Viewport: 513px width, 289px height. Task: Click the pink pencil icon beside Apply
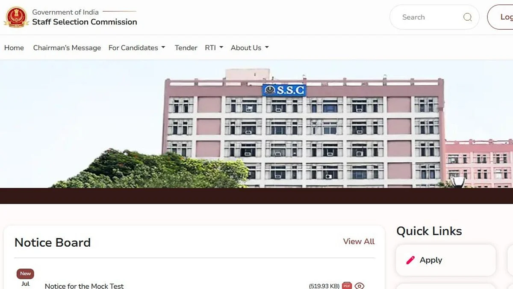point(410,260)
